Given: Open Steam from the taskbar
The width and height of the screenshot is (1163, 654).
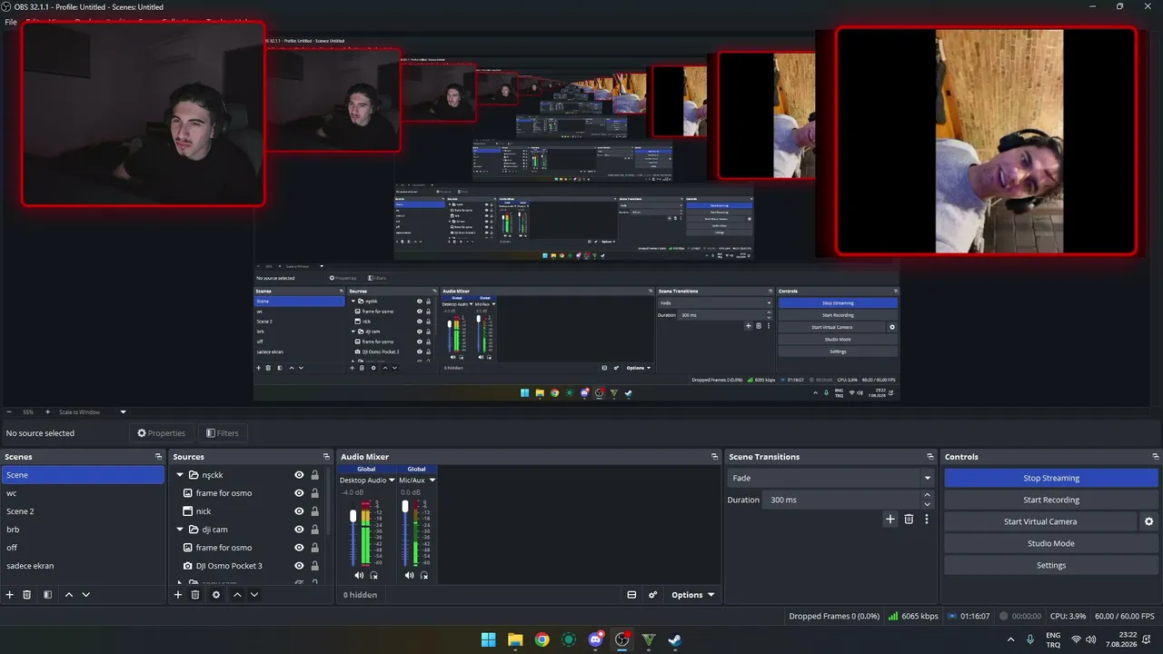Looking at the screenshot, I should click(675, 639).
